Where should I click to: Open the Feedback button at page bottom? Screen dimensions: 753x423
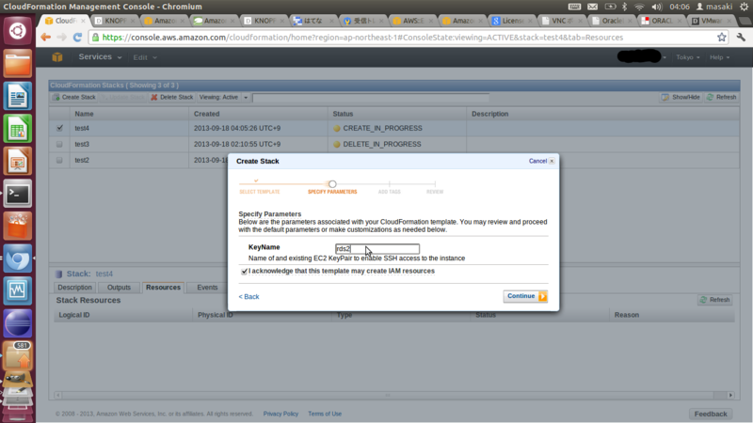[711, 414]
